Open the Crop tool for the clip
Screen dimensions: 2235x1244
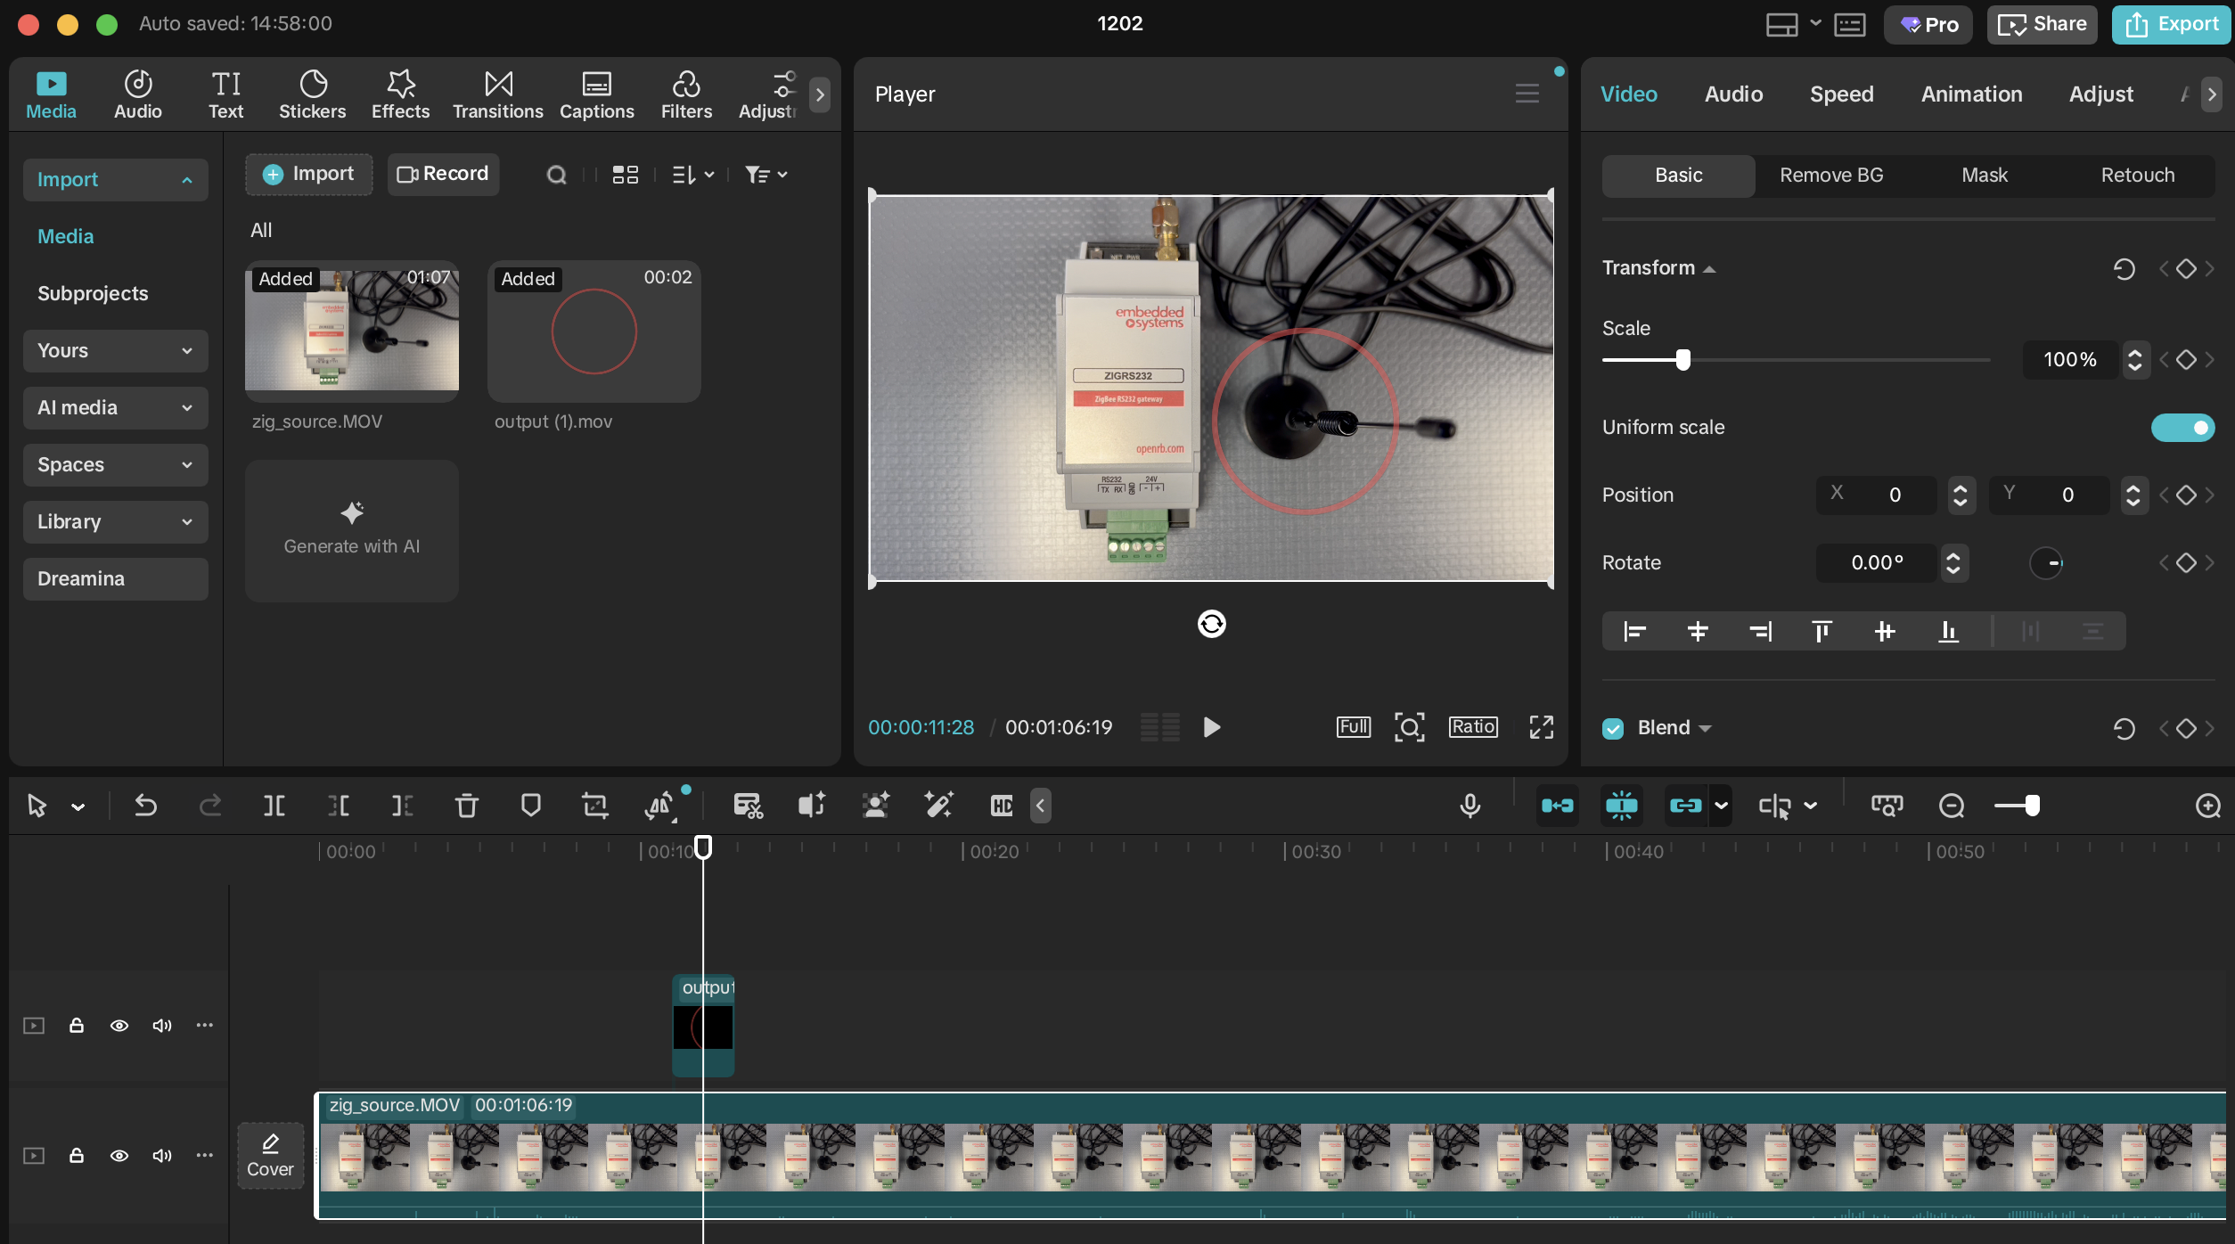pos(594,805)
